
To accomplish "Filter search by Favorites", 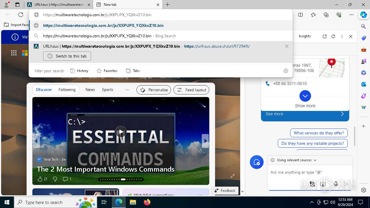I will (x=107, y=71).
